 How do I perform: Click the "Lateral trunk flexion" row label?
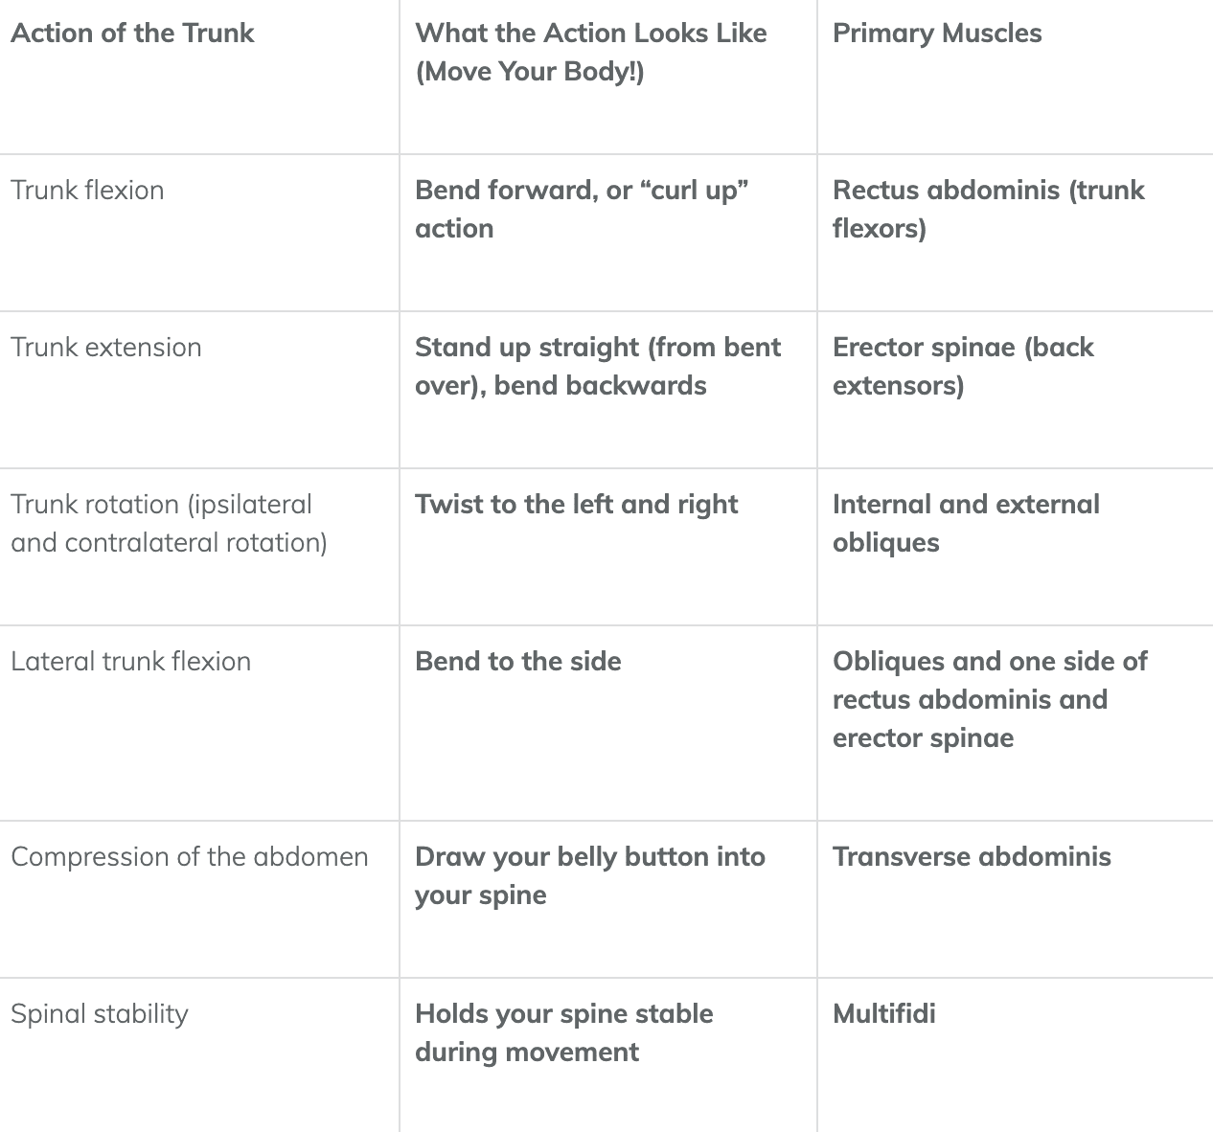[x=130, y=662]
